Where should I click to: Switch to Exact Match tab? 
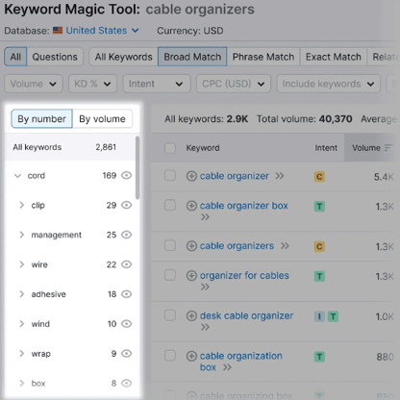[334, 57]
